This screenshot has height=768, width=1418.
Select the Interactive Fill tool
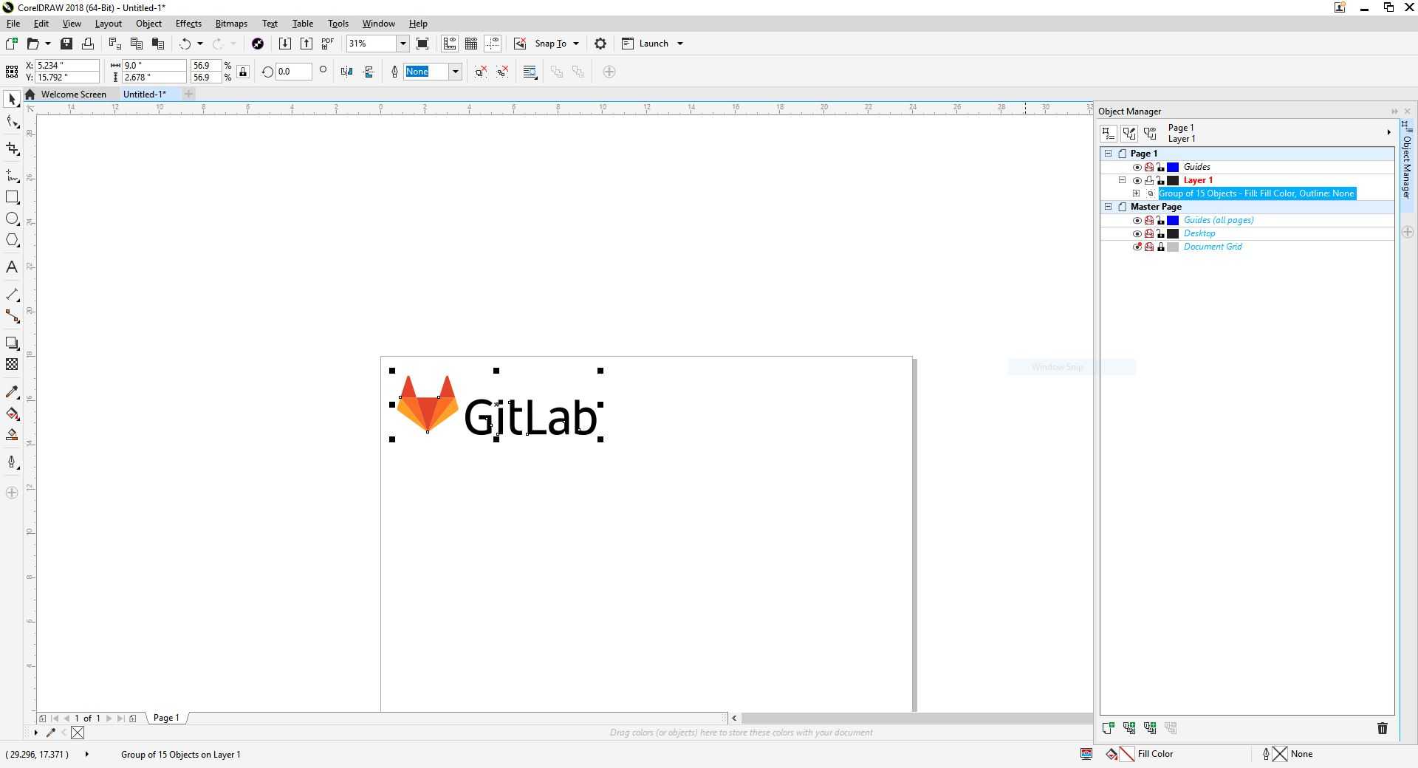tap(12, 414)
